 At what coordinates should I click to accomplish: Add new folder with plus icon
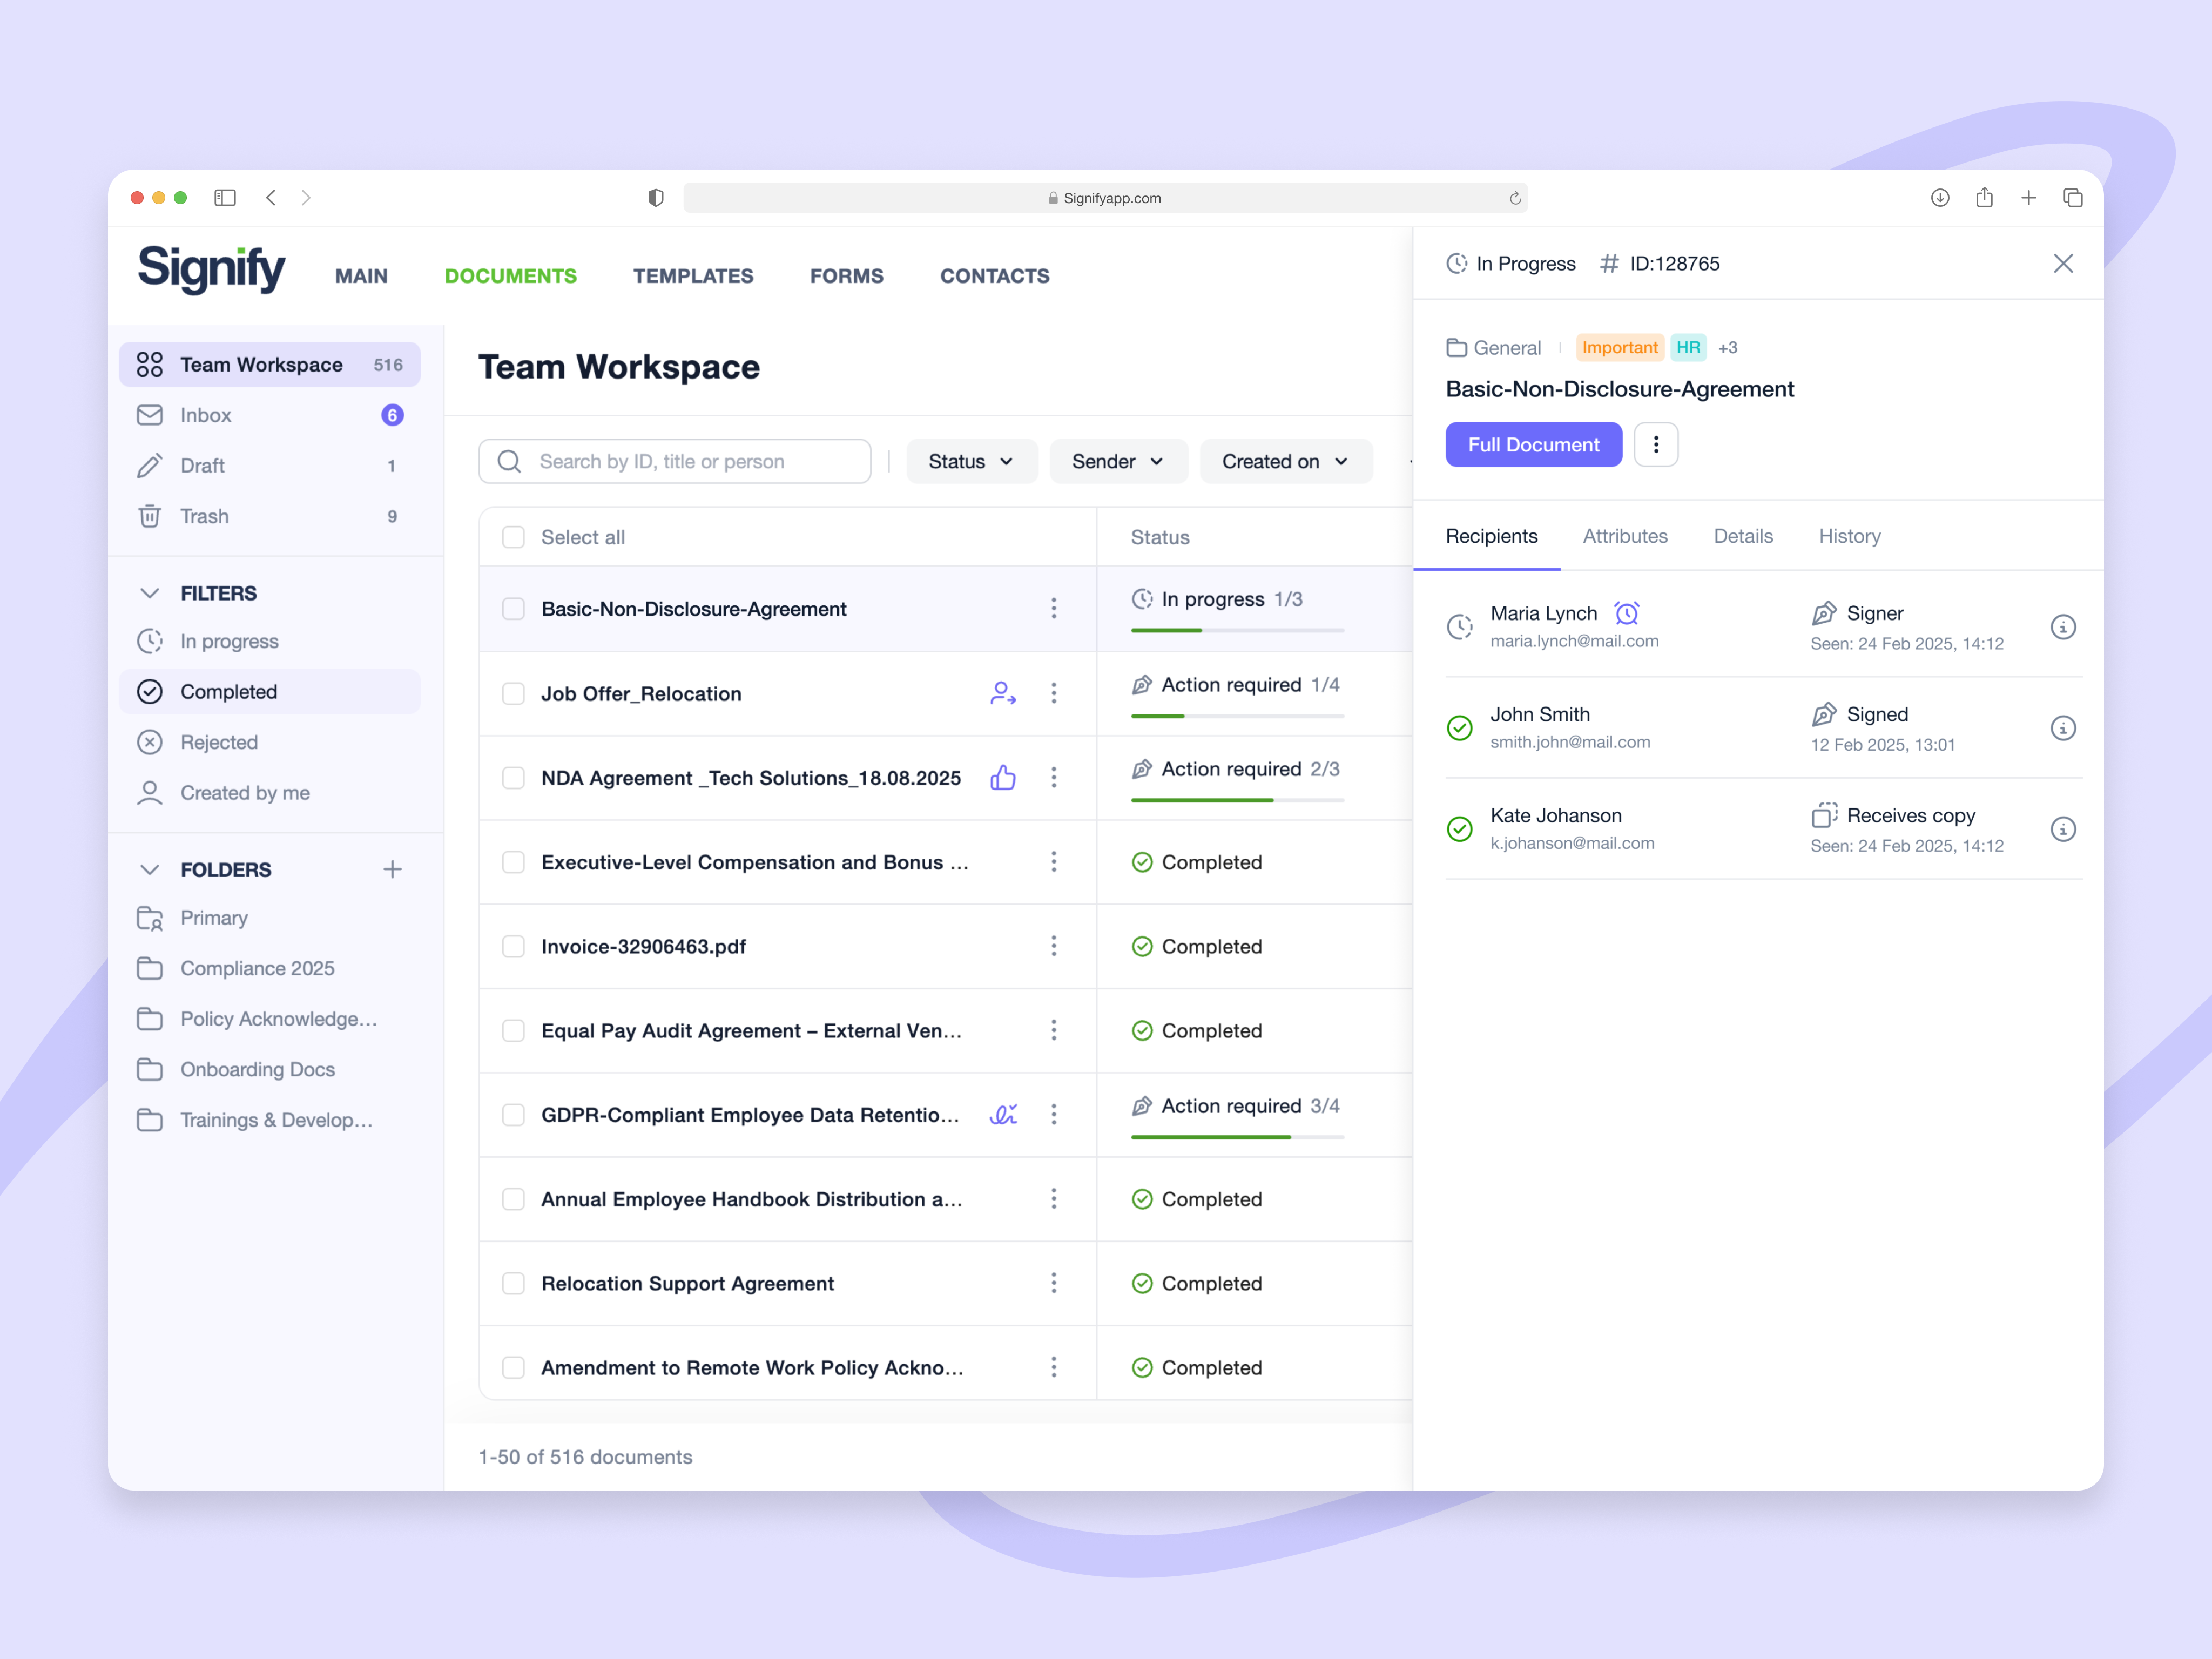[392, 870]
